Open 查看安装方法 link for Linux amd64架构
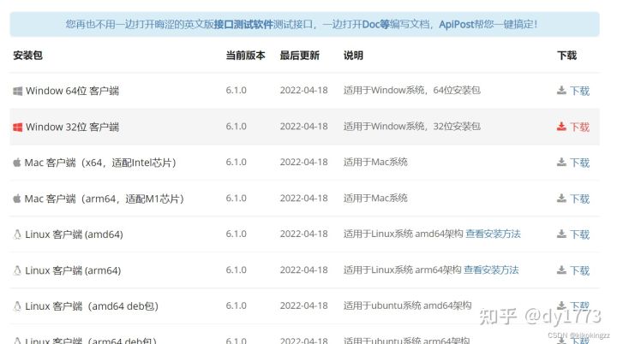Screen dimensions: 617x344 pos(493,234)
